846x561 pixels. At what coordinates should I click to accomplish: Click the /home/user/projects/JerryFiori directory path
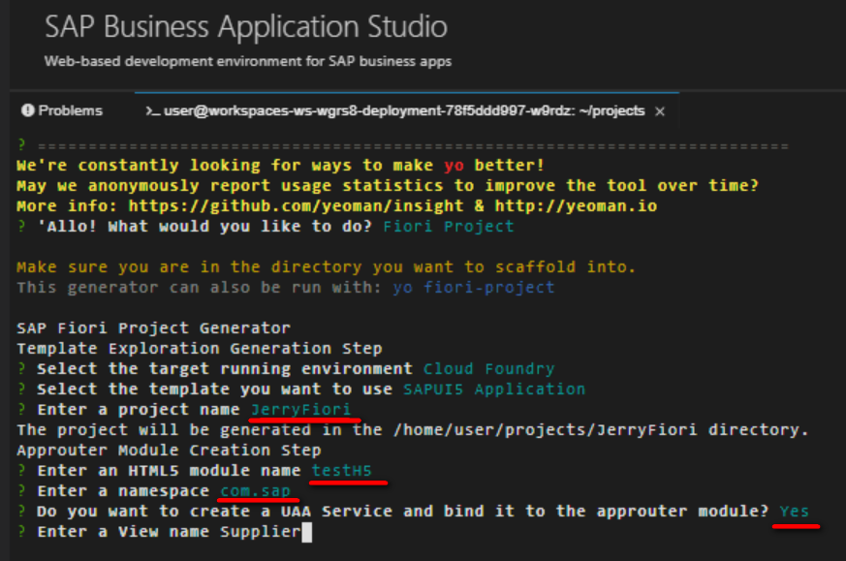click(x=545, y=430)
